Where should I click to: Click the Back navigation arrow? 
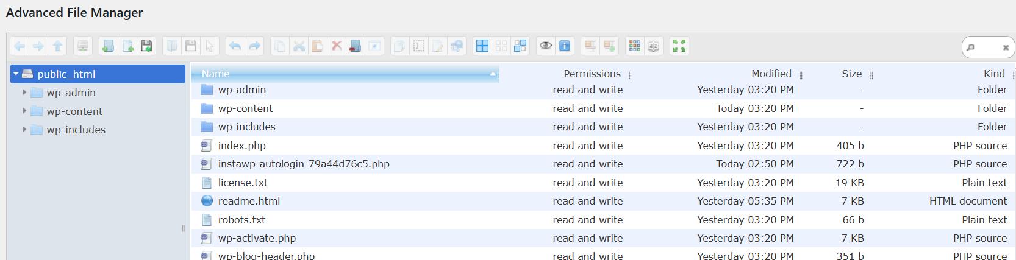click(x=20, y=46)
